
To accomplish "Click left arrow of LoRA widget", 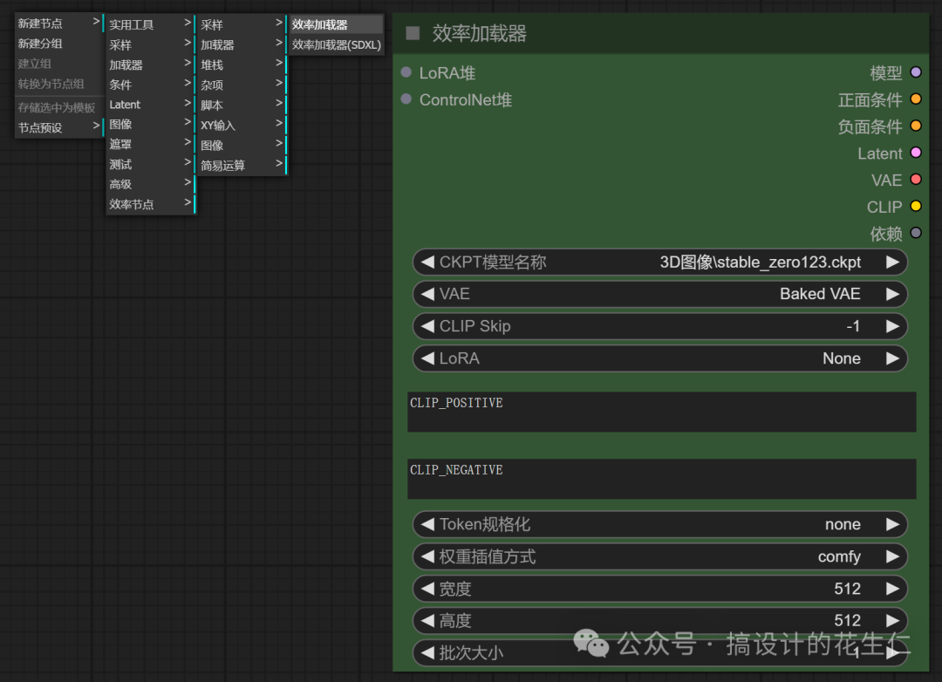I will coord(427,358).
